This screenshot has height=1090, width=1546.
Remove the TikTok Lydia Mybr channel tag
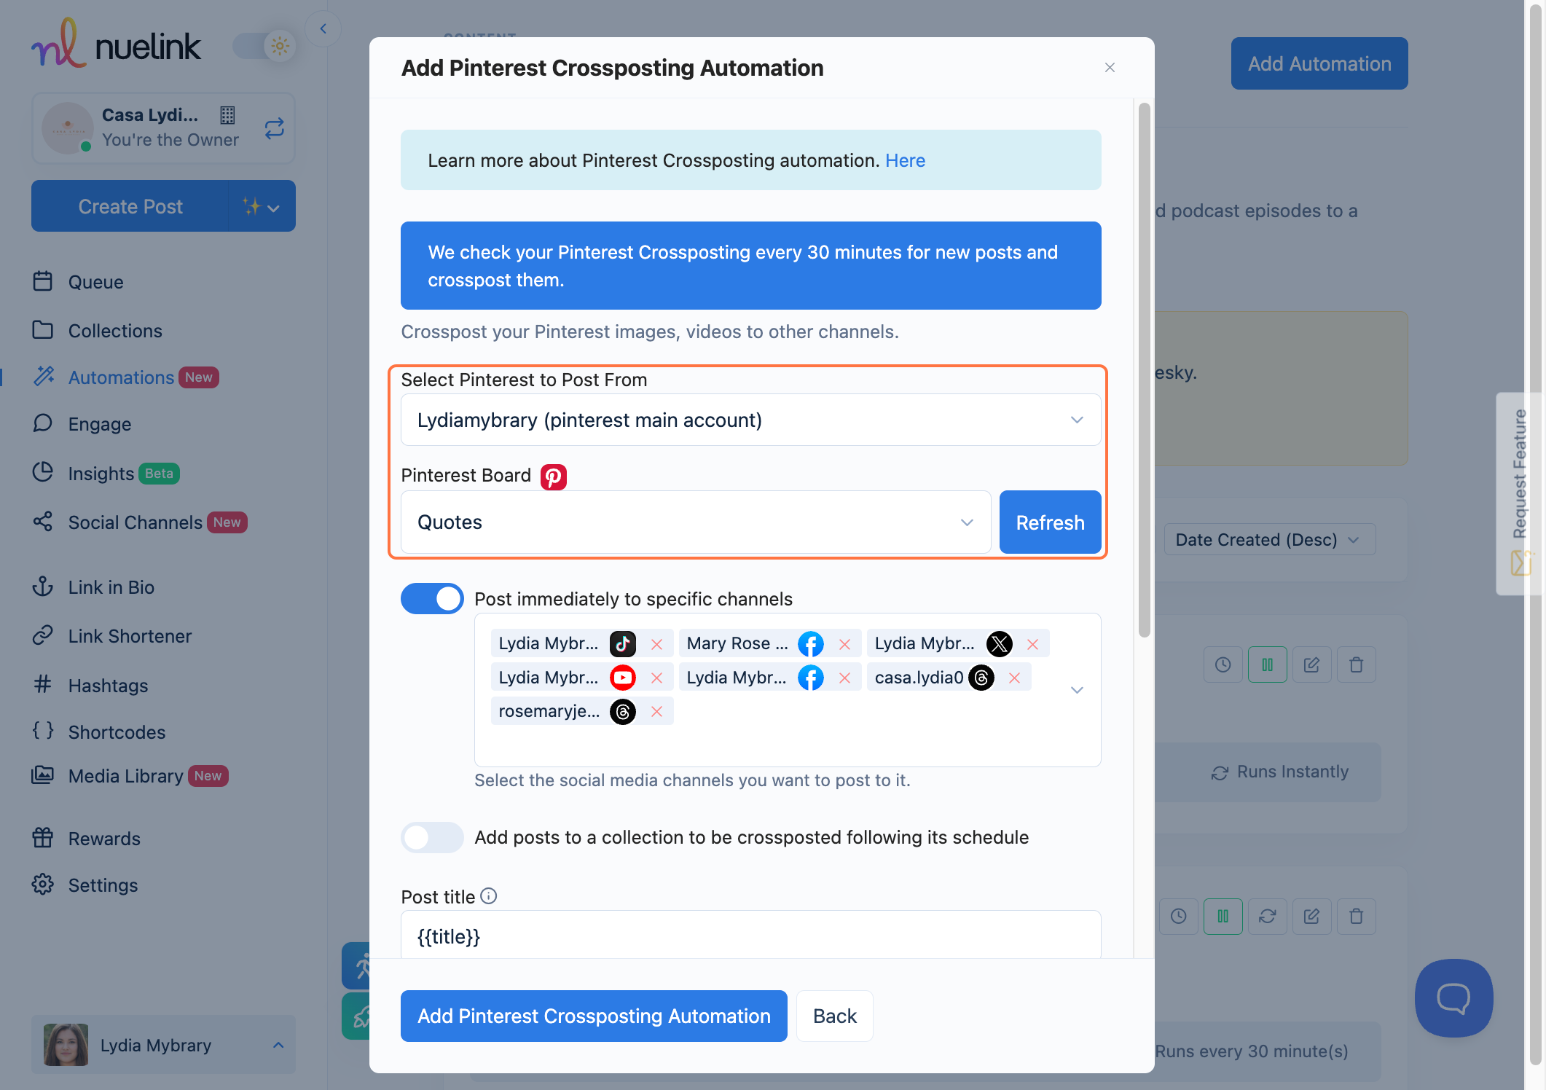(x=656, y=644)
